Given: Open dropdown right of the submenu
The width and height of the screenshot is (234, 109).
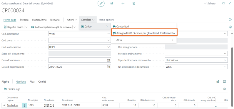Looking at the screenshot, I should pyautogui.click(x=225, y=34).
